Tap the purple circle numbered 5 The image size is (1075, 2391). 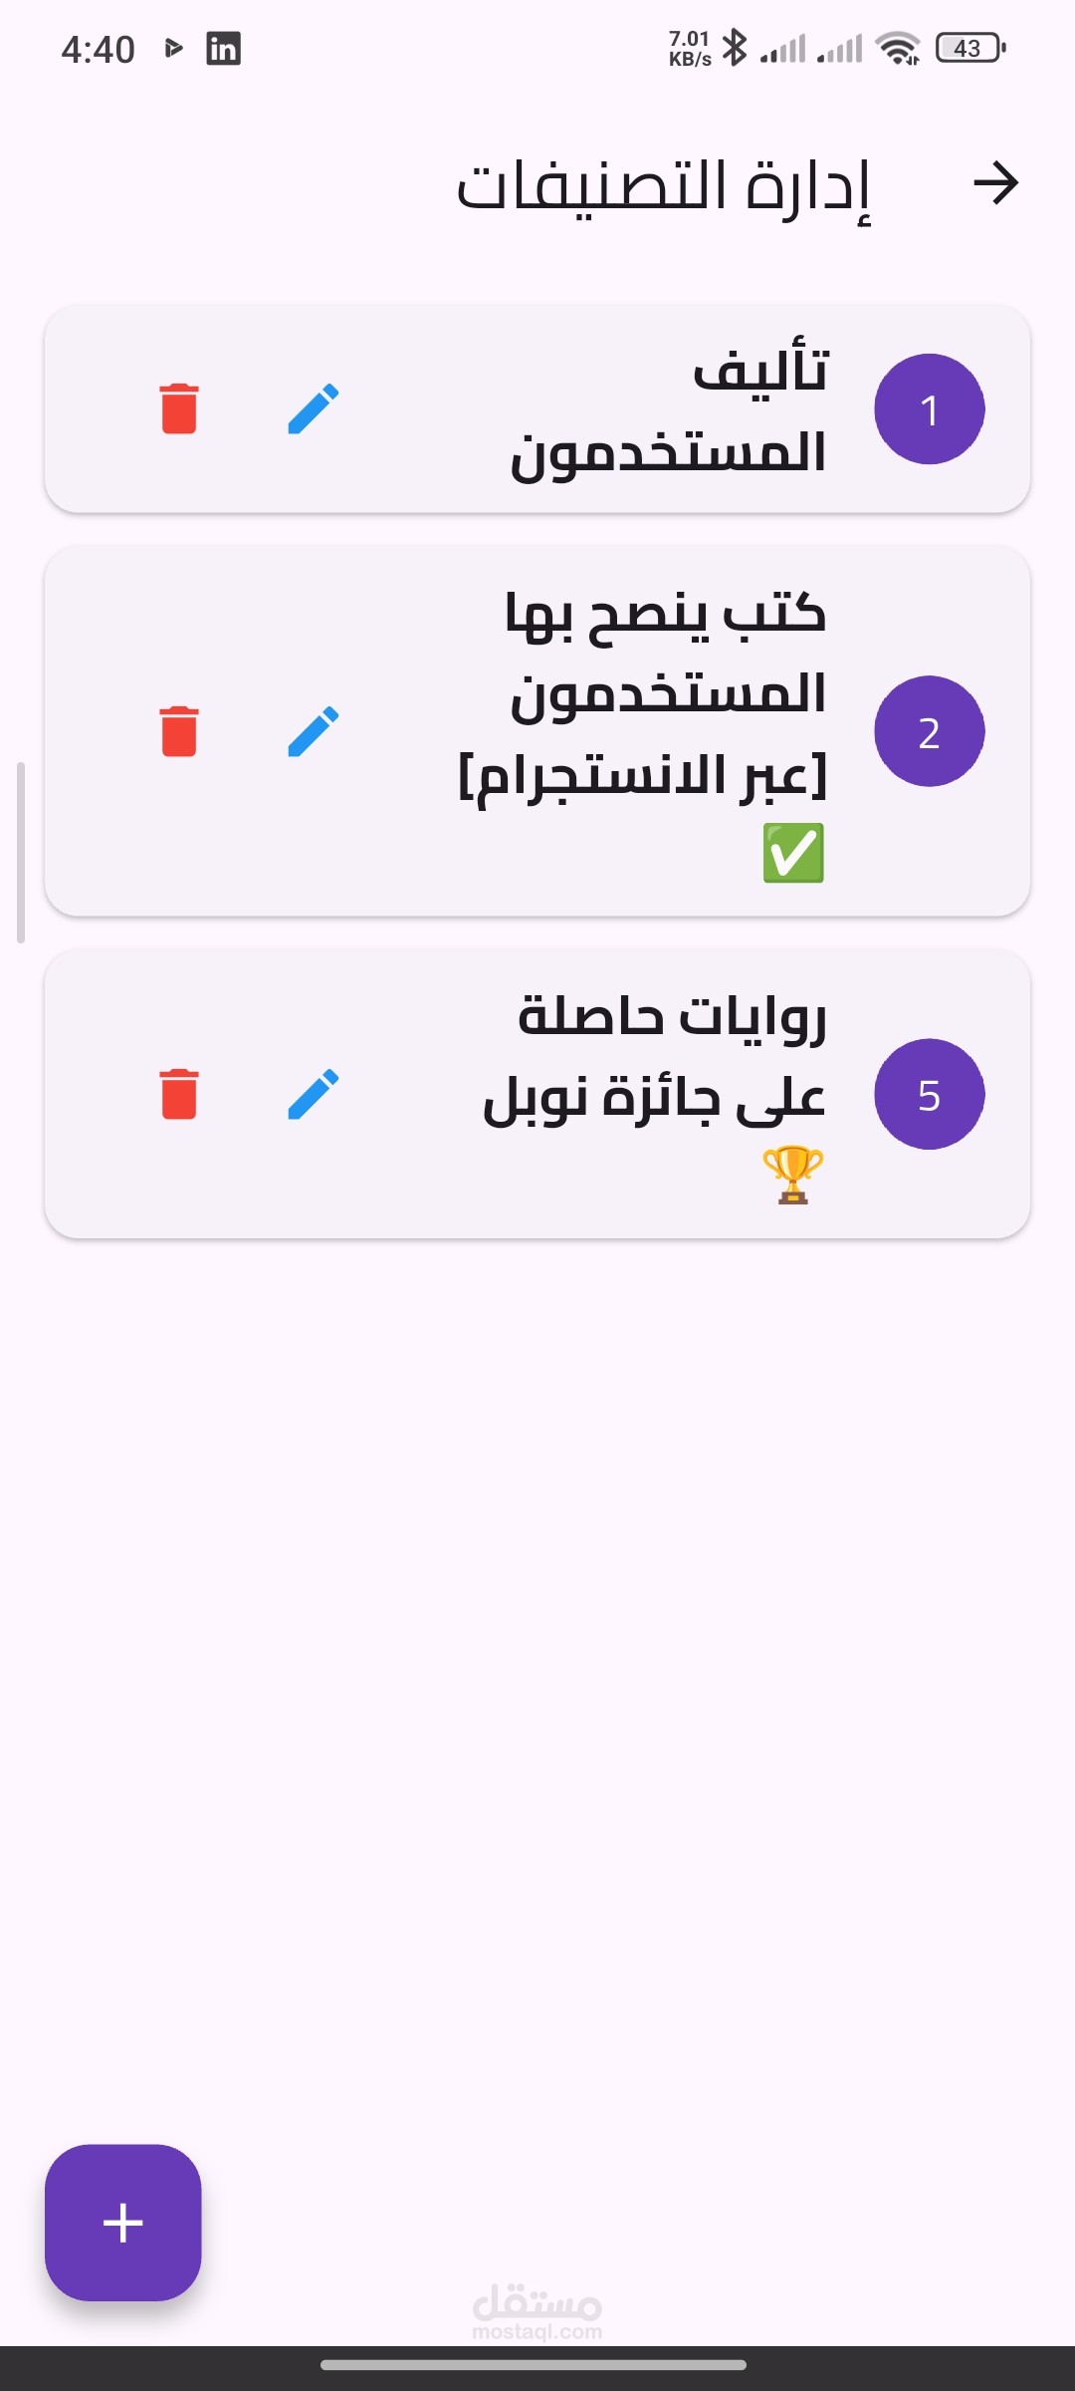pyautogui.click(x=930, y=1094)
